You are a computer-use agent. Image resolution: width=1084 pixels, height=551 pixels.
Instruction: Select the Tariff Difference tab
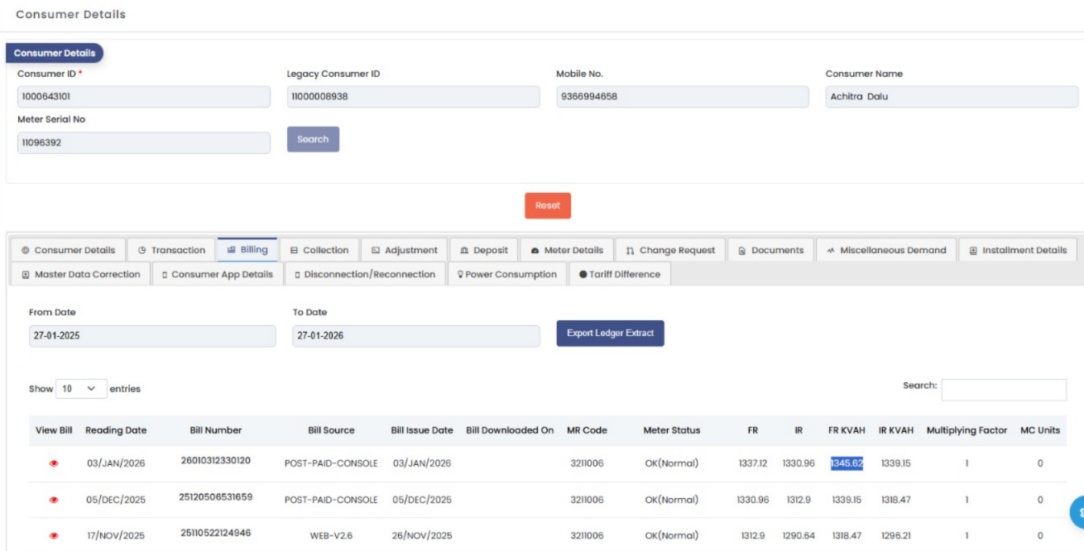point(620,275)
